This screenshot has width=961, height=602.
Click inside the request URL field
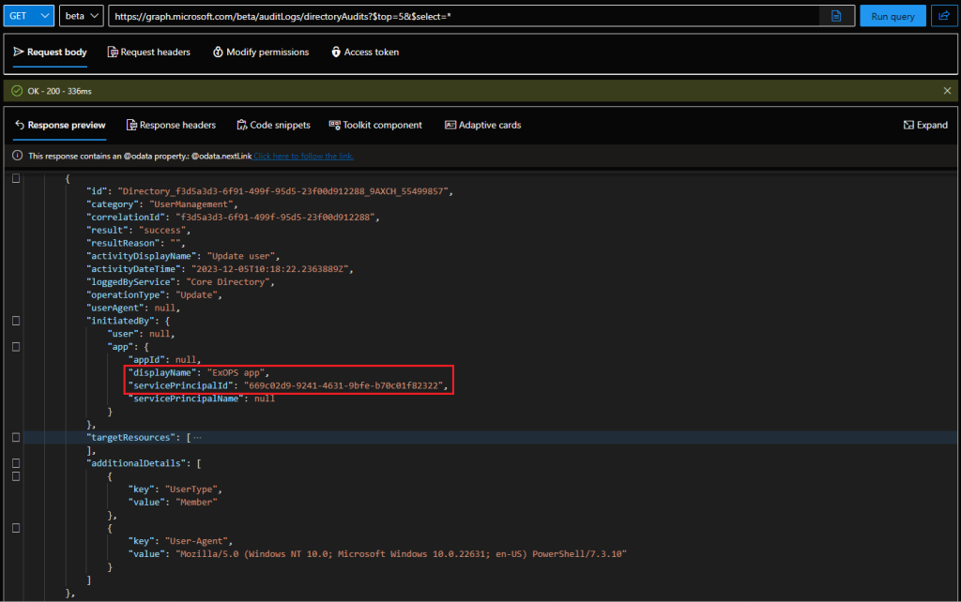[x=422, y=15]
